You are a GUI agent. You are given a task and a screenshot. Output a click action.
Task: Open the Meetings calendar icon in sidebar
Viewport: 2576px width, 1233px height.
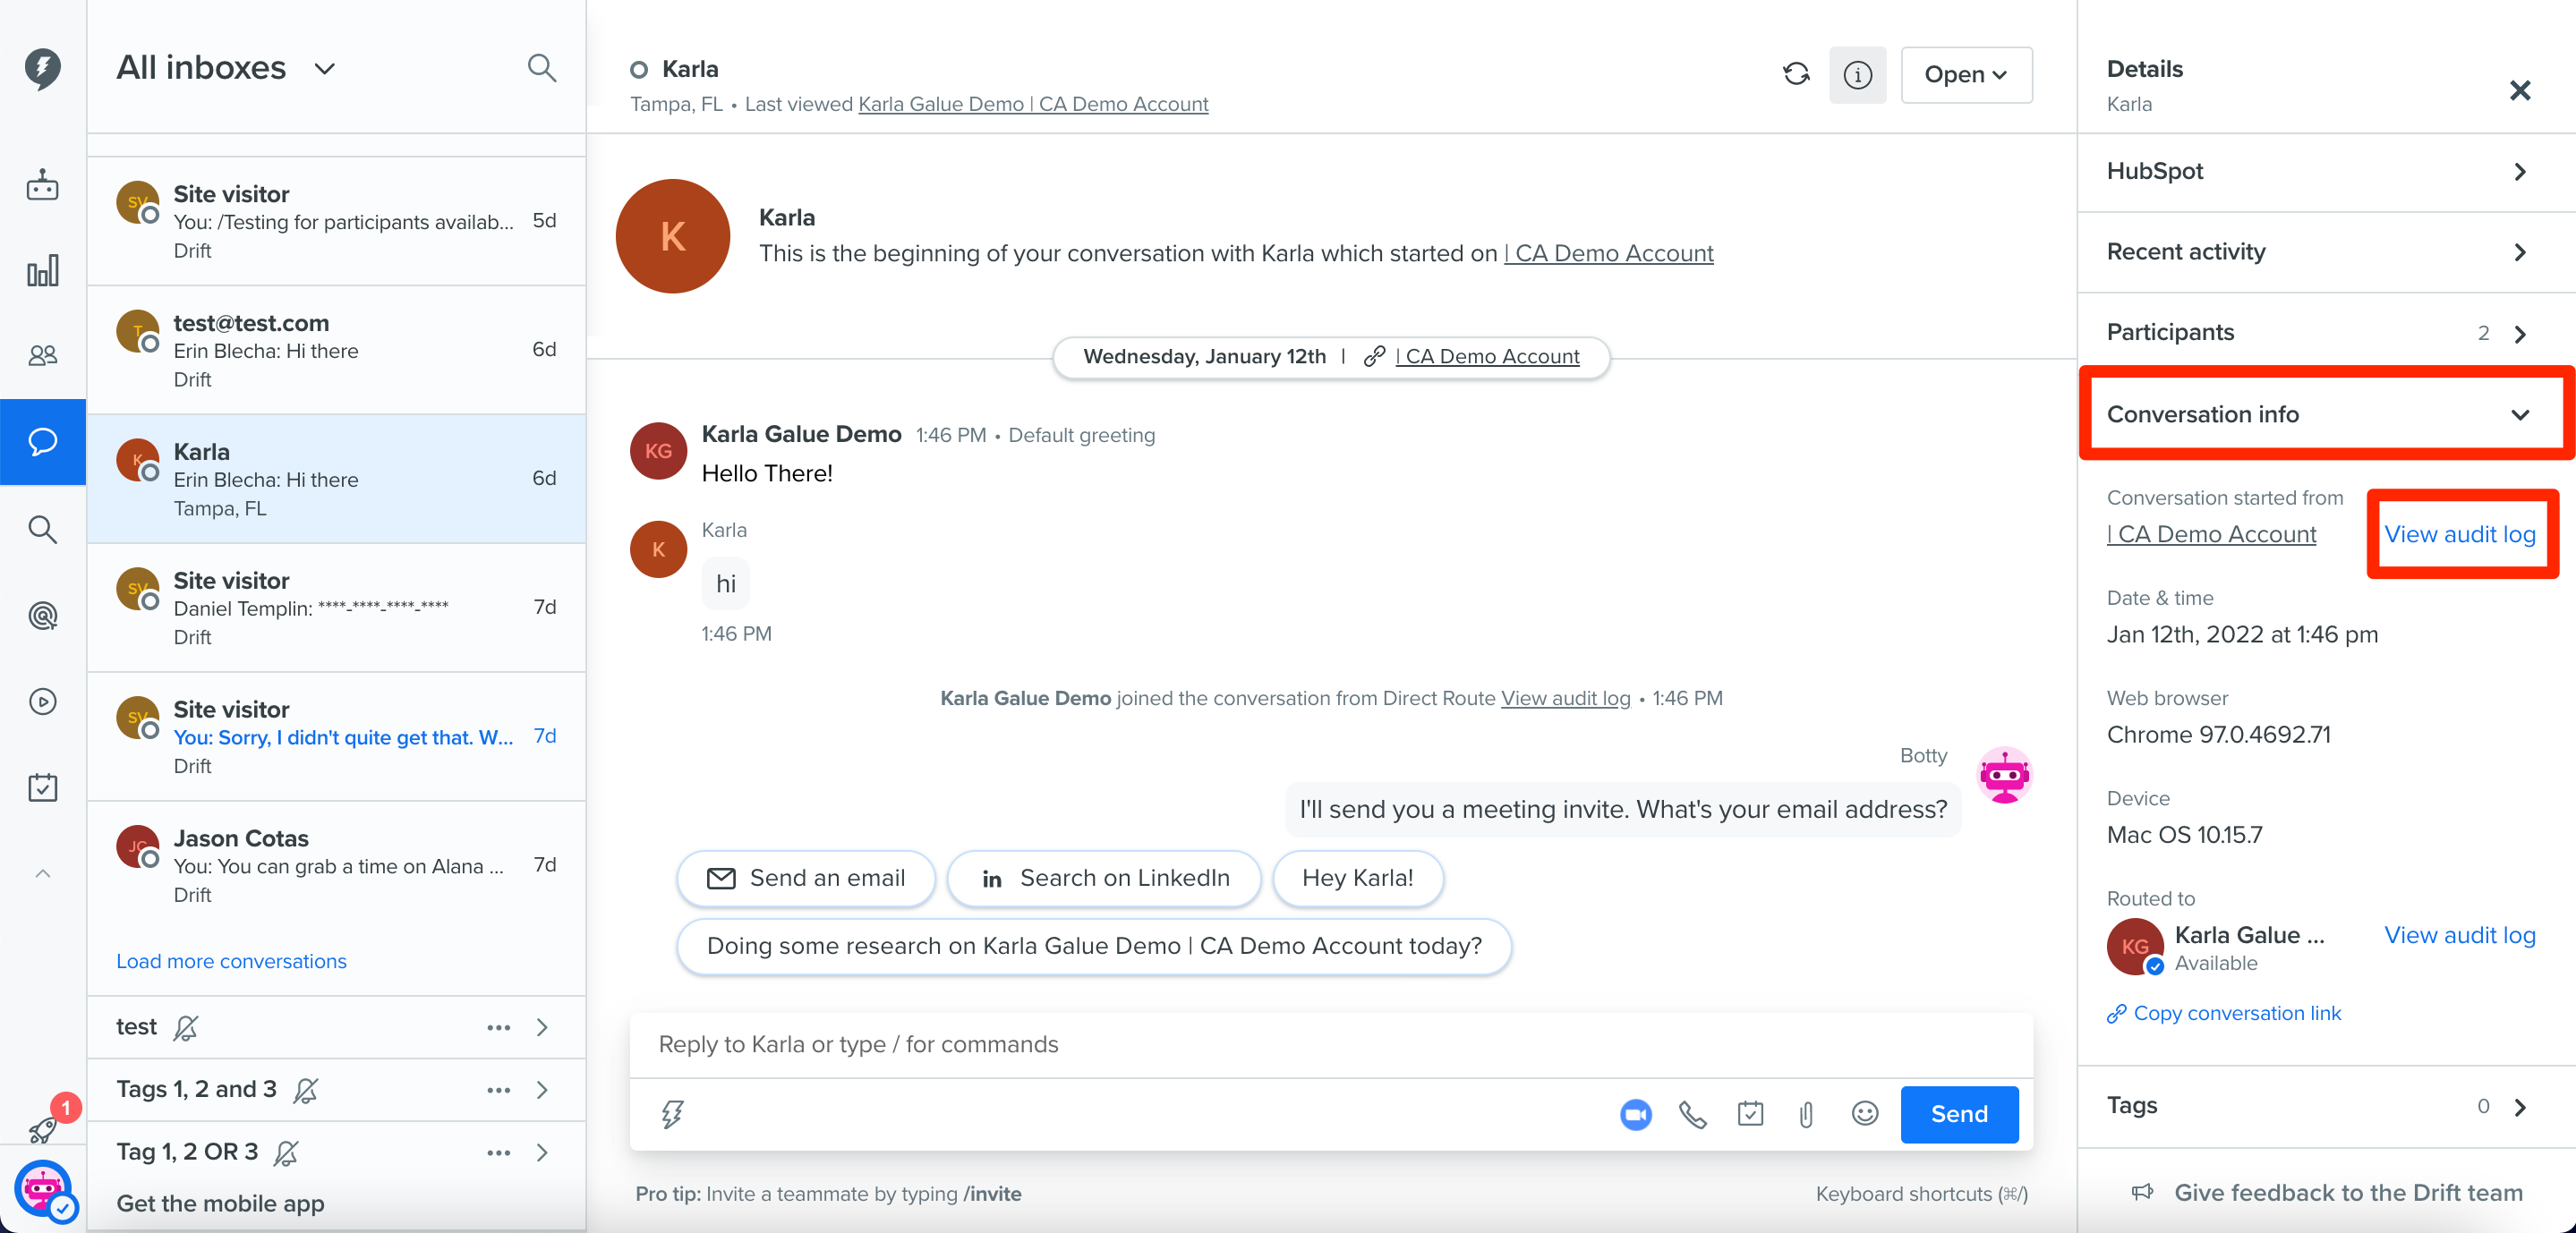coord(42,788)
